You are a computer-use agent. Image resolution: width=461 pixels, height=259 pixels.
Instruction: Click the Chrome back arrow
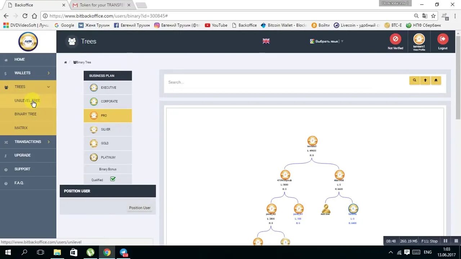tap(6, 16)
